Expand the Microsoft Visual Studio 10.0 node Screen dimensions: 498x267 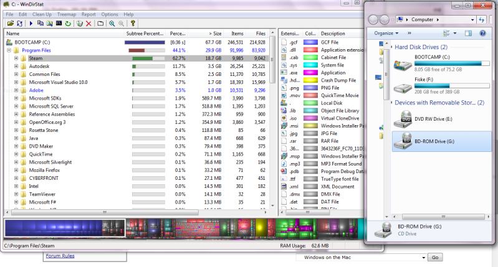pos(16,82)
